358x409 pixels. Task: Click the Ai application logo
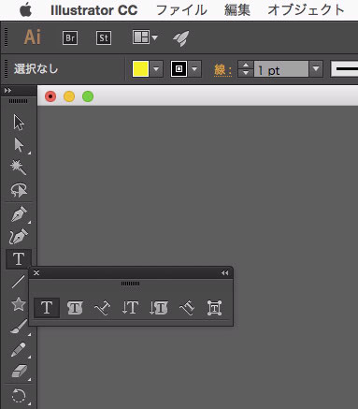pos(33,37)
